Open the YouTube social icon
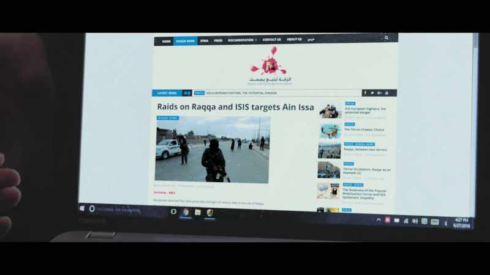The image size is (490, 275). click(x=386, y=93)
